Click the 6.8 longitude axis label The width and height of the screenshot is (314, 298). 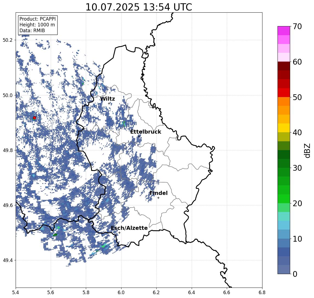click(x=262, y=293)
